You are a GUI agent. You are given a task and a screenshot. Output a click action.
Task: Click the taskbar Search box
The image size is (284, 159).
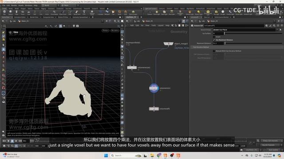(x=126, y=155)
